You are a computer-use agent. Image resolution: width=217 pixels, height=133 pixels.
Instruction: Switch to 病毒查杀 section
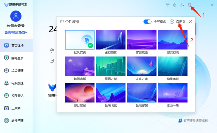pyautogui.click(x=16, y=58)
